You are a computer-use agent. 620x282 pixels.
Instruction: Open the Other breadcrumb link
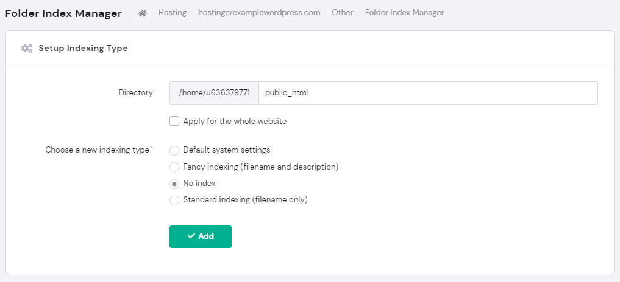tap(343, 13)
